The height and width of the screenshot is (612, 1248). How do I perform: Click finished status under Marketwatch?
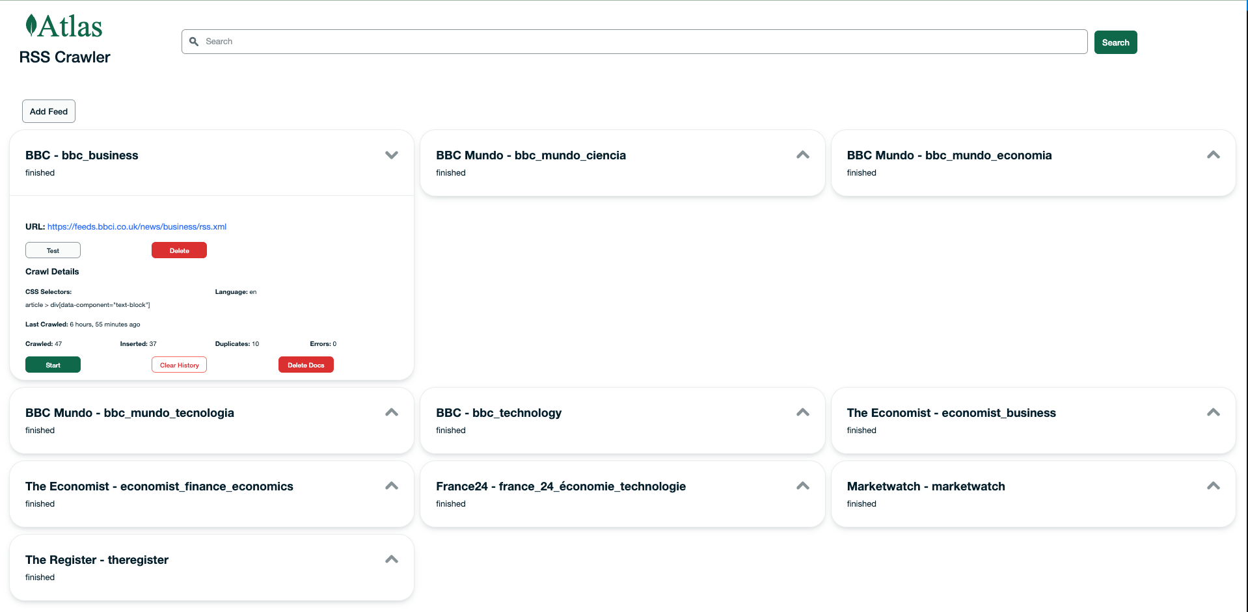[861, 504]
